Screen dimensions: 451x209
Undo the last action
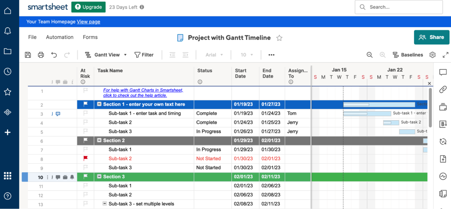coord(54,55)
